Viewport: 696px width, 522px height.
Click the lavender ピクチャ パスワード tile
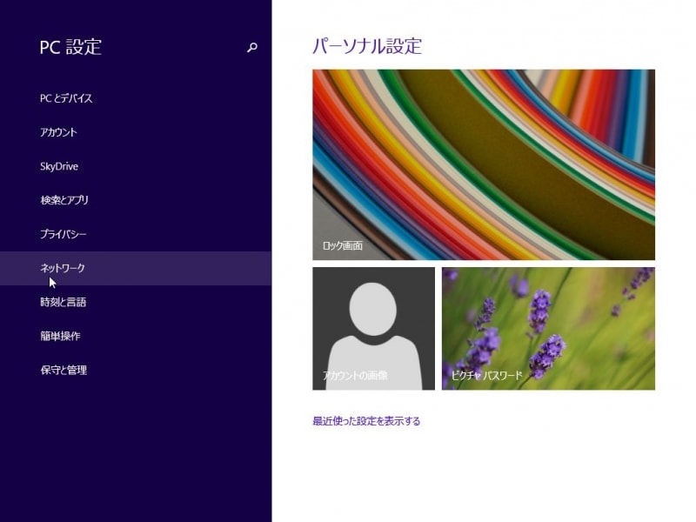coord(548,327)
